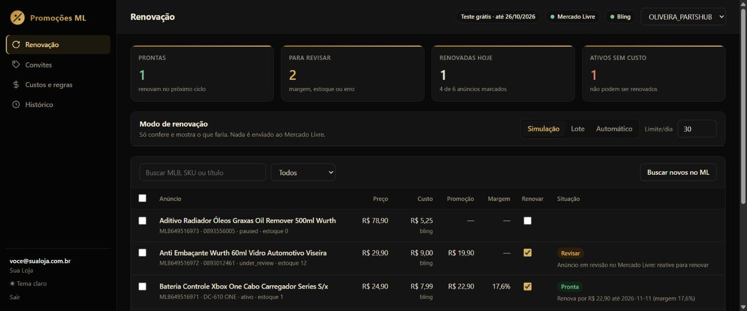Click the Revisar status badge
Viewport: 747px width, 311px height.
point(570,253)
